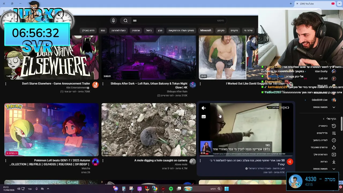Image resolution: width=343 pixels, height=193 pixels.
Task: Choose the נצפו filter chip
Action: click(x=103, y=31)
